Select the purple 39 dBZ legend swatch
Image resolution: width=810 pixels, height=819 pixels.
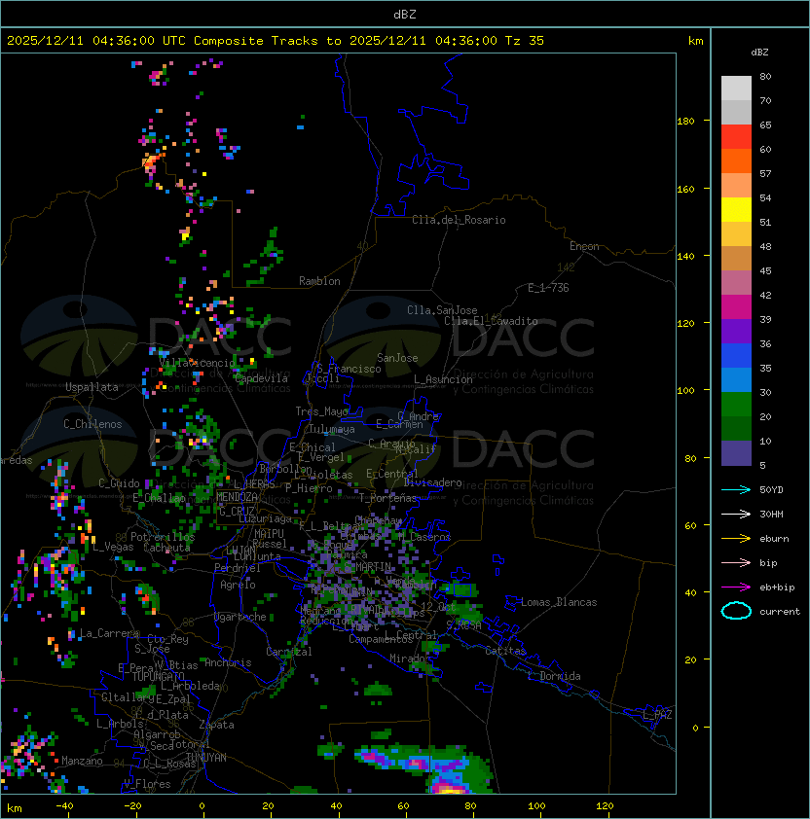tap(736, 331)
